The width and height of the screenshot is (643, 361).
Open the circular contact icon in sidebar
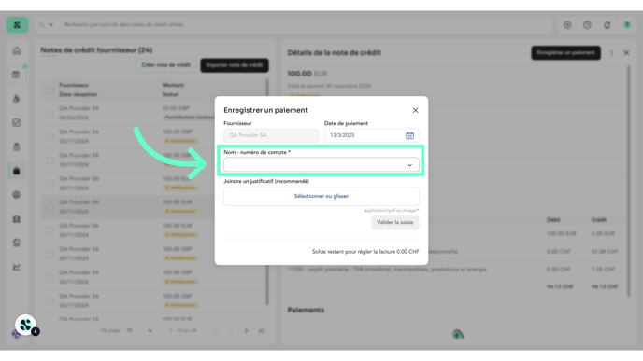tap(17, 195)
